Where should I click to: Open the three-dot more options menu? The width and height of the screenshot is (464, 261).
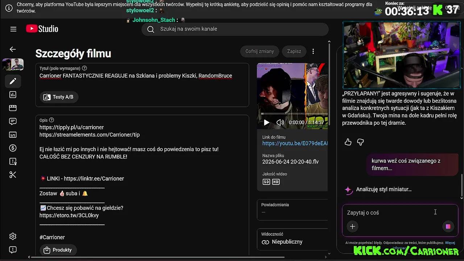click(x=313, y=51)
